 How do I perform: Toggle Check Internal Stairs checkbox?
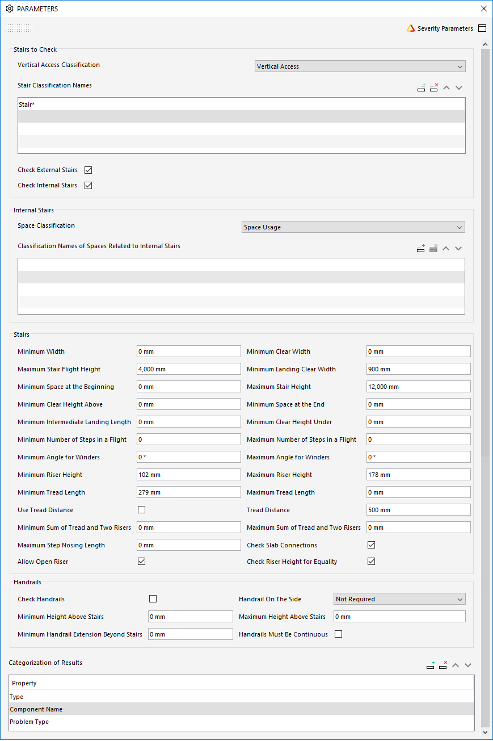(x=88, y=185)
